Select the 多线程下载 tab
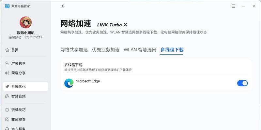261x130 pixels. 172,50
